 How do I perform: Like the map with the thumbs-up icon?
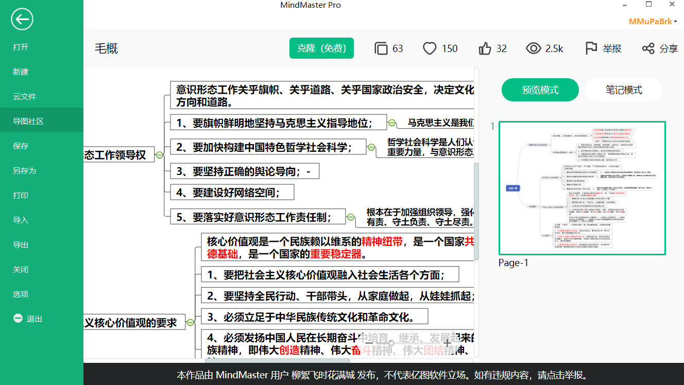click(485, 48)
